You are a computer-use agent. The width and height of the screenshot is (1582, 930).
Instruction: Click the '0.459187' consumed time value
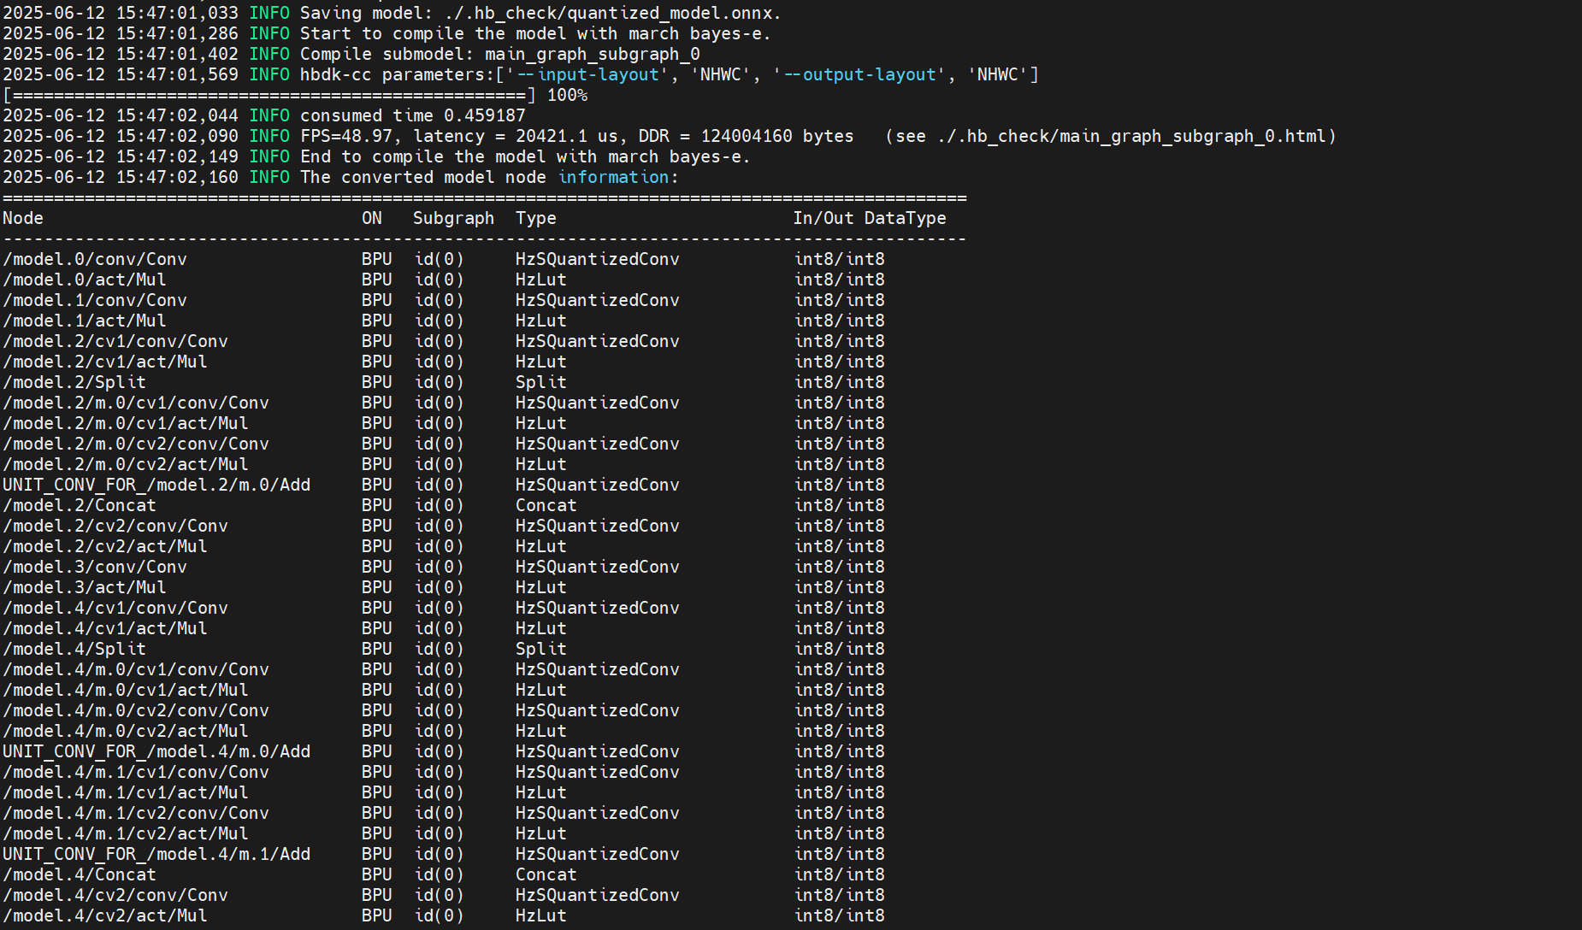click(x=485, y=115)
